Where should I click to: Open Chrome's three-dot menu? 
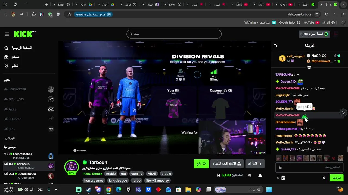click(5, 14)
